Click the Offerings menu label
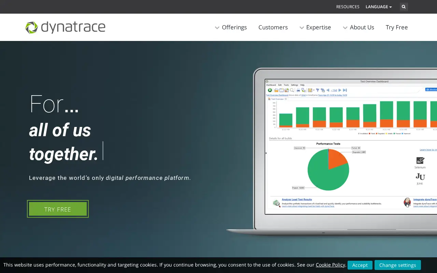This screenshot has height=273, width=437. click(x=234, y=27)
